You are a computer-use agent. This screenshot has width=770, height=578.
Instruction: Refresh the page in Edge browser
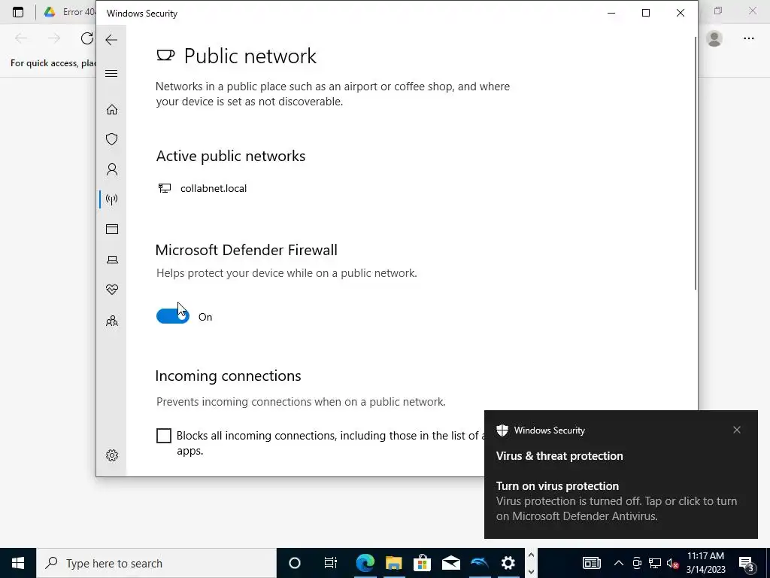pos(87,38)
